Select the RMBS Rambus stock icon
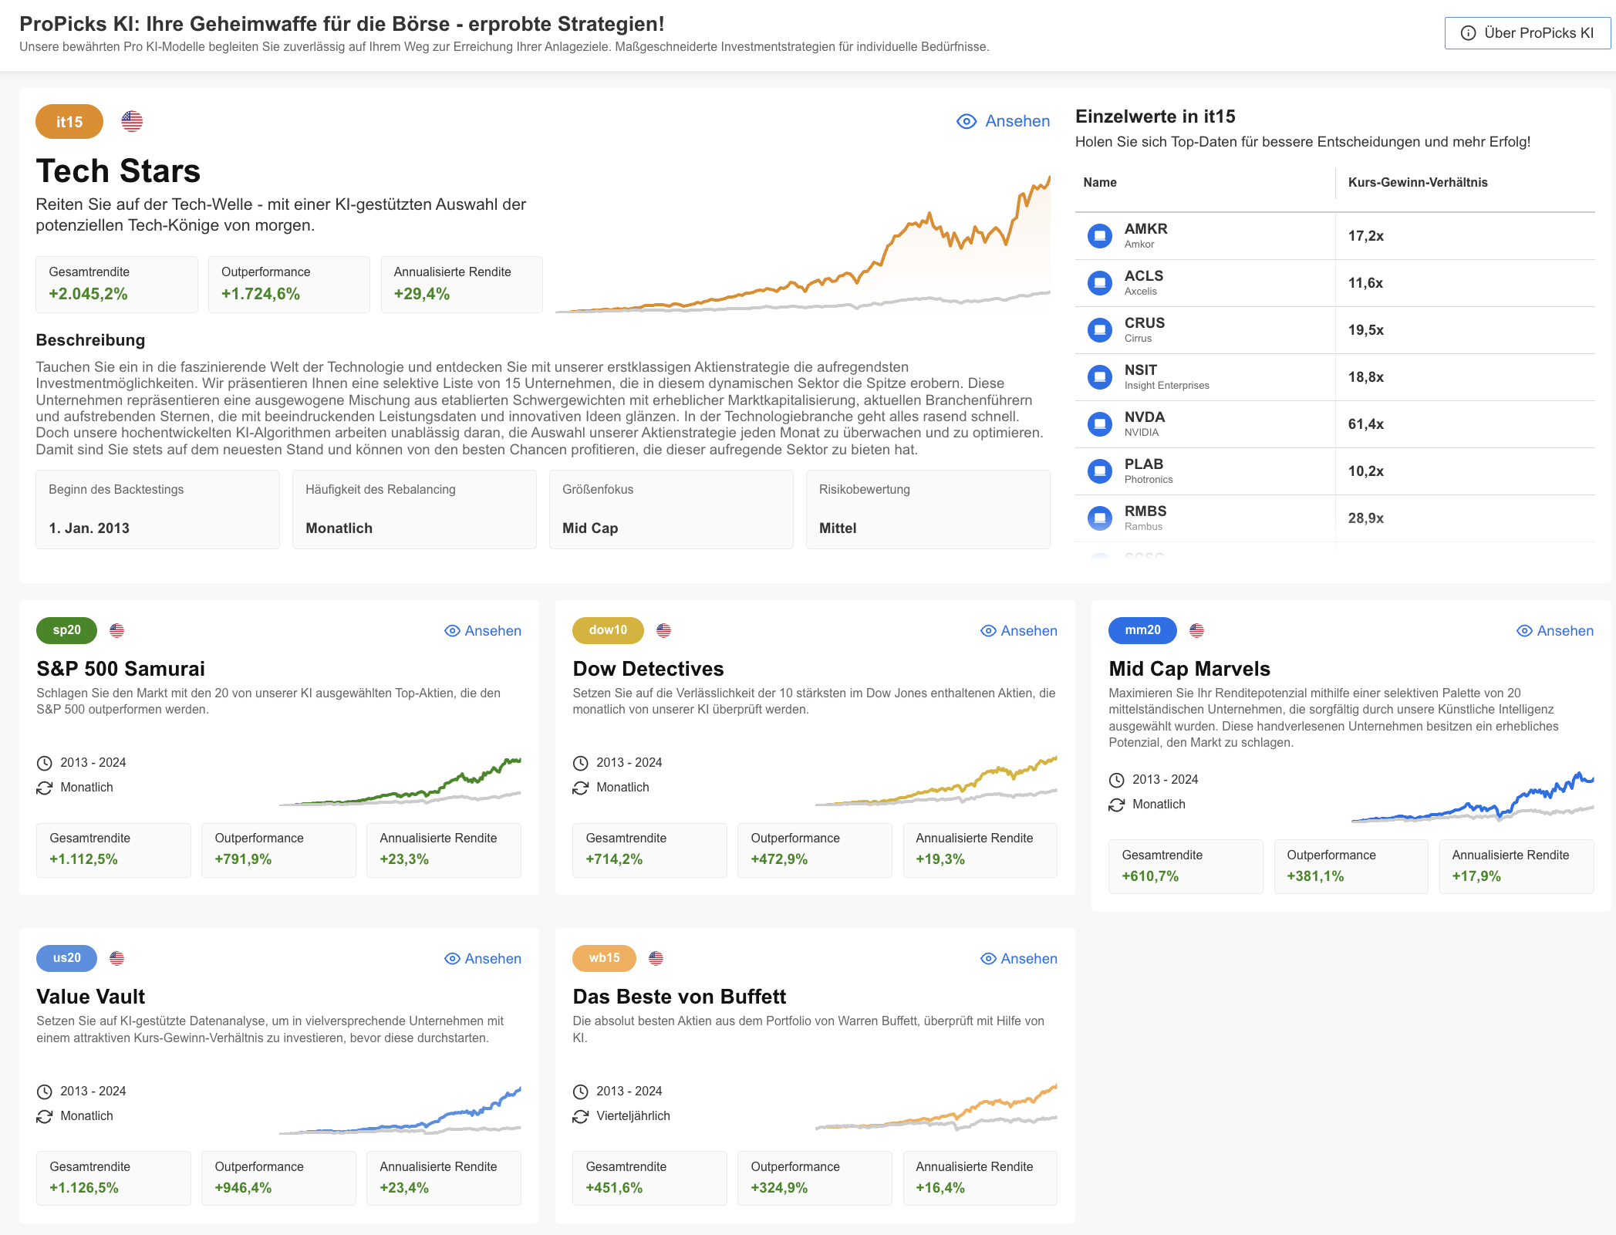1616x1235 pixels. click(x=1099, y=518)
